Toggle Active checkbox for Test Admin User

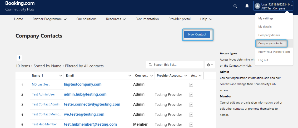point(191,95)
